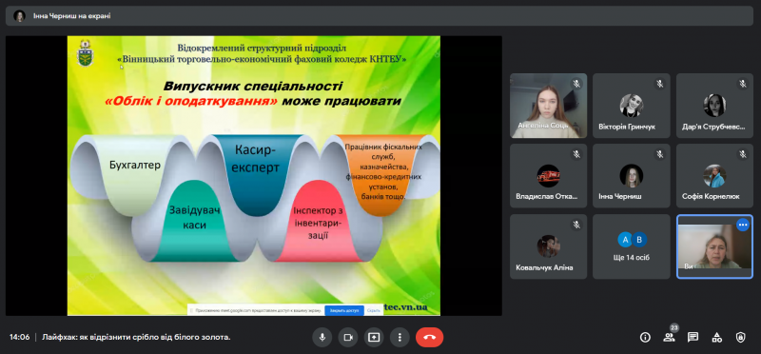
Task: Select Софія Корнелюк participant tile
Action: [714, 176]
